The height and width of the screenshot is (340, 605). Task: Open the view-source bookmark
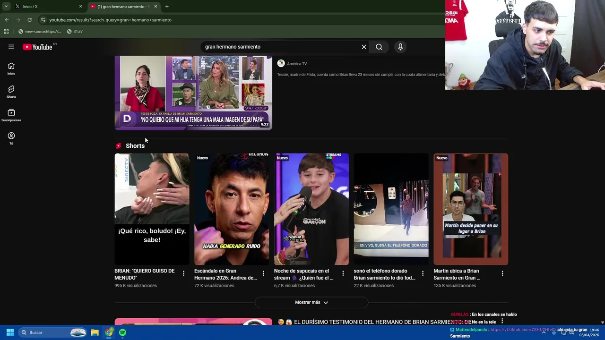tap(40, 31)
